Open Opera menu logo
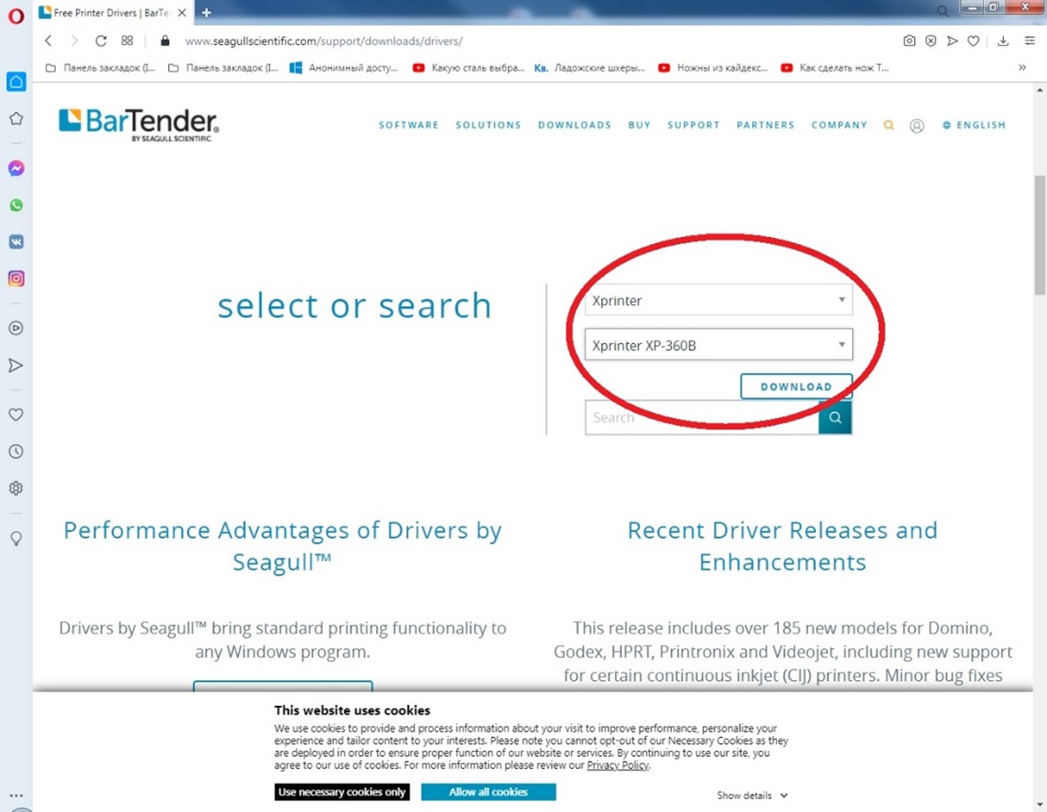Viewport: 1047px width, 812px height. pos(16,15)
